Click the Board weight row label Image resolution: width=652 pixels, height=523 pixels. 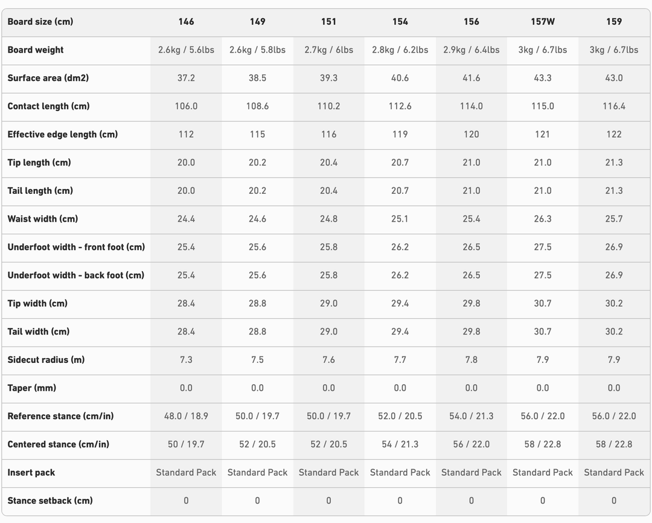point(36,50)
